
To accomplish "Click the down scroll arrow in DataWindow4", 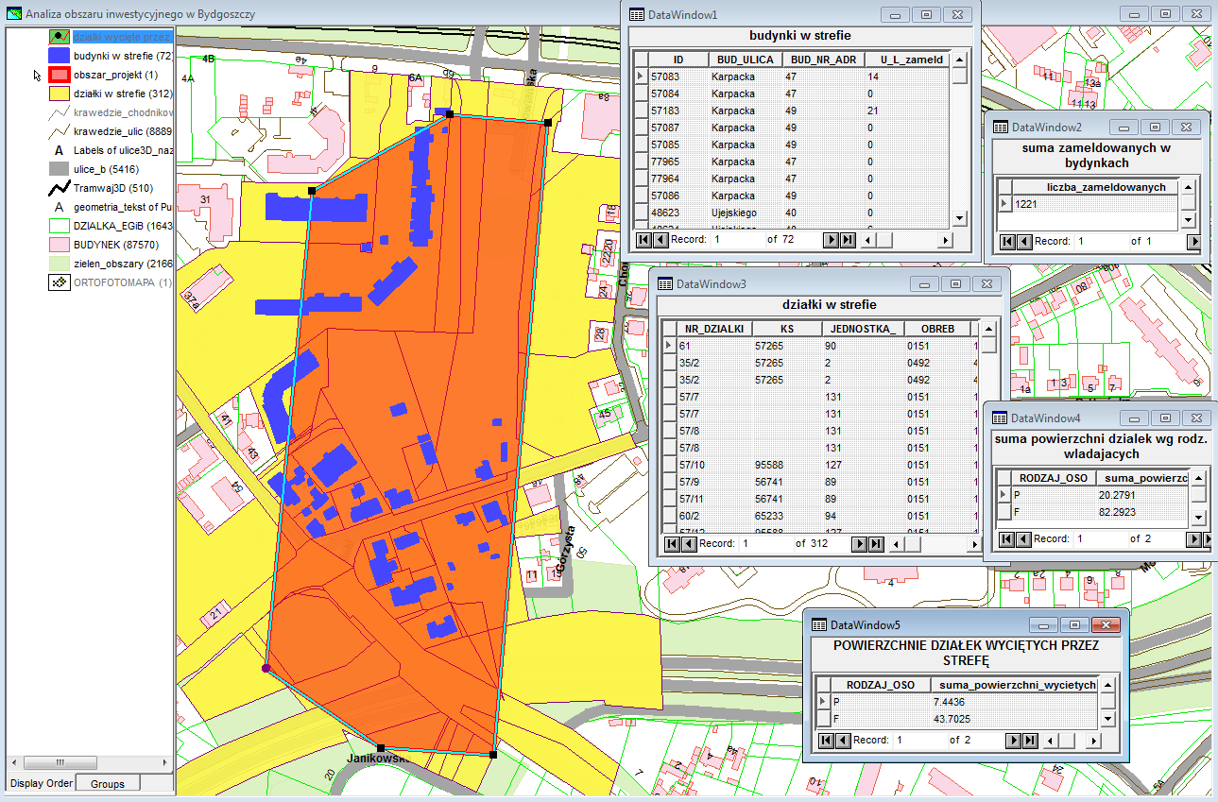I will (1199, 518).
